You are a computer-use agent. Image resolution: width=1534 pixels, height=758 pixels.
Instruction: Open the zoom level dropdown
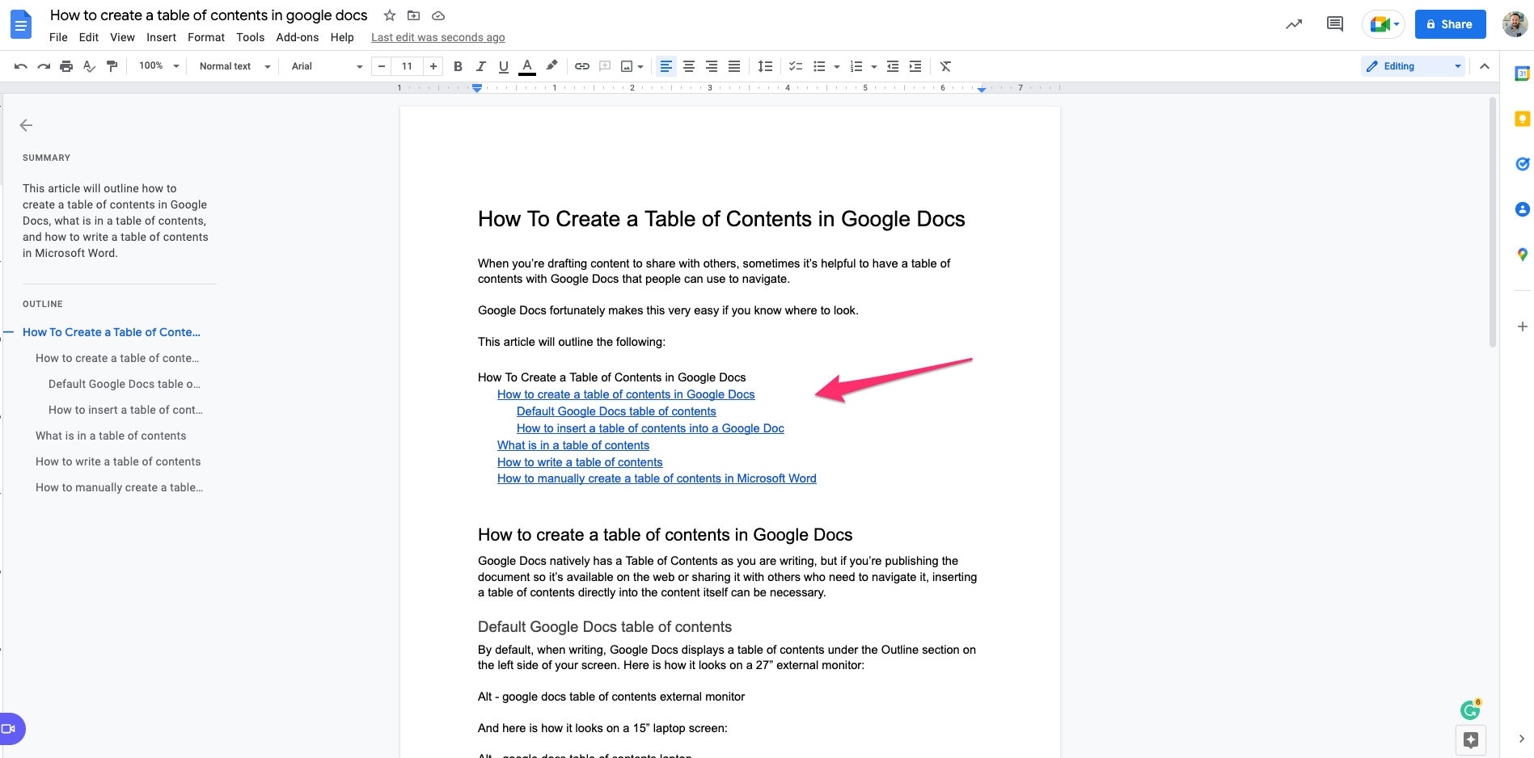(x=158, y=66)
